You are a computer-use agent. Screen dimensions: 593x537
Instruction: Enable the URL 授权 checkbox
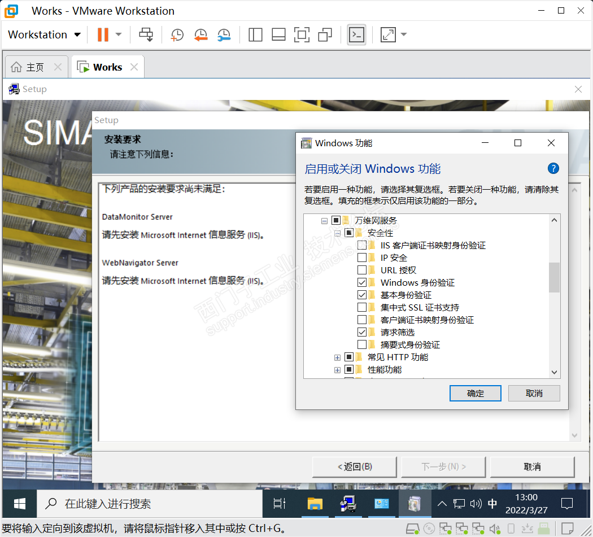pyautogui.click(x=362, y=270)
